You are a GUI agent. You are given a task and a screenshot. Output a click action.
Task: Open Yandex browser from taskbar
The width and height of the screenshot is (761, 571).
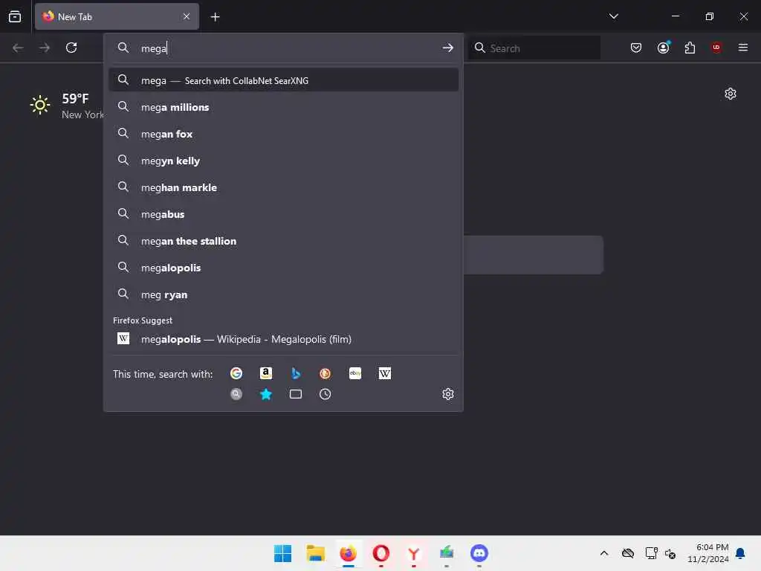point(413,553)
